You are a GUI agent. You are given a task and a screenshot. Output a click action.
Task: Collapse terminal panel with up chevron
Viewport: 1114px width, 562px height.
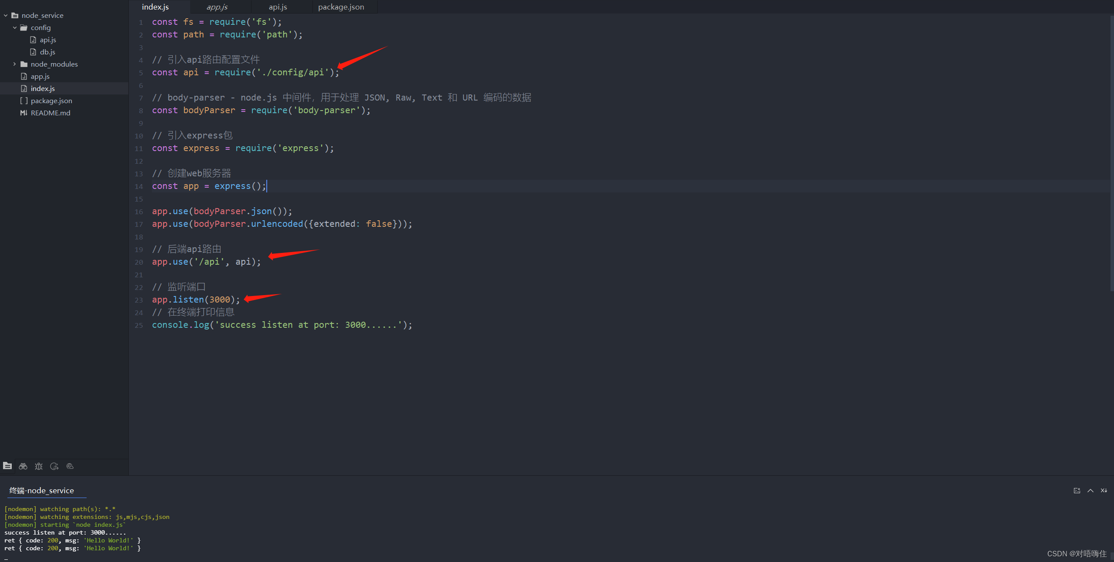[x=1091, y=491]
